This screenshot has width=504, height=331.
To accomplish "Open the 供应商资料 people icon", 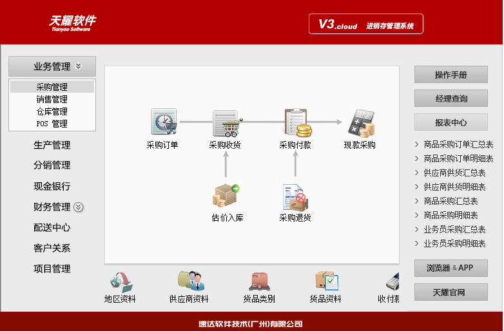I will point(191,281).
